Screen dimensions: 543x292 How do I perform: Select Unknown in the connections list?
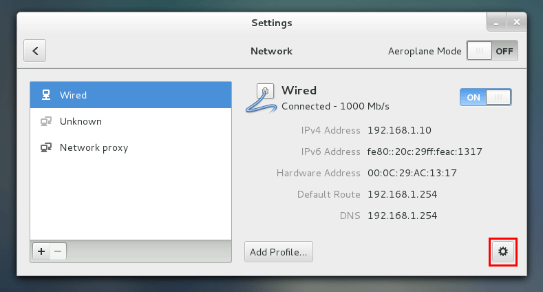(131, 121)
